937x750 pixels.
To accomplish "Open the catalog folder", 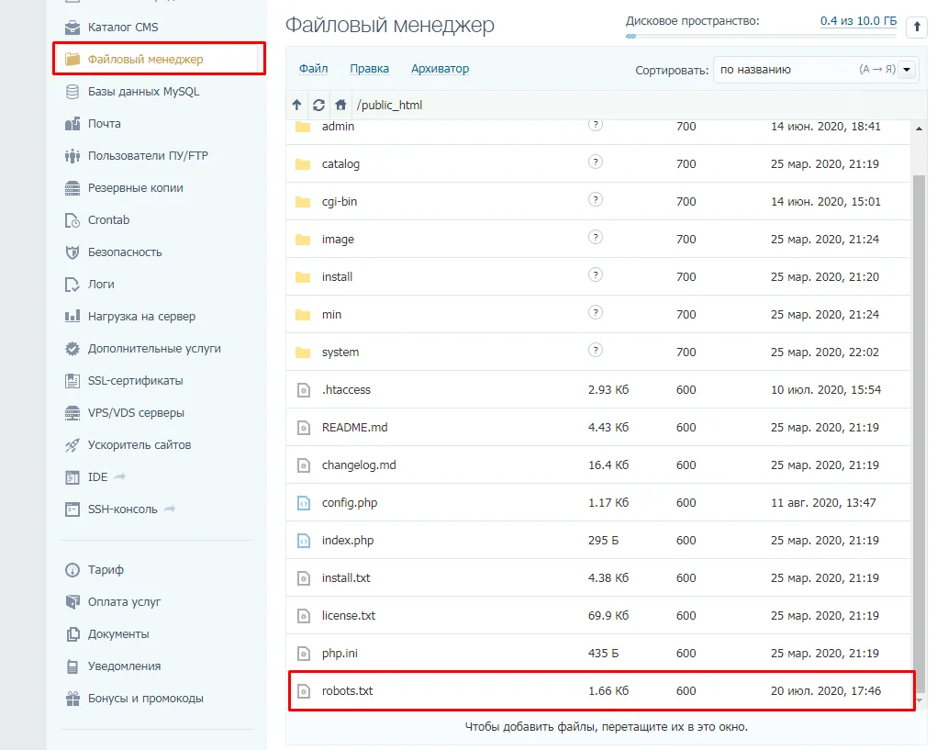I will (340, 164).
